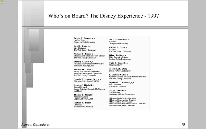Viewport: 206px width, 129px height.
Task: Click 'Verdon-Cedric Productions' text
Action: 120,59
